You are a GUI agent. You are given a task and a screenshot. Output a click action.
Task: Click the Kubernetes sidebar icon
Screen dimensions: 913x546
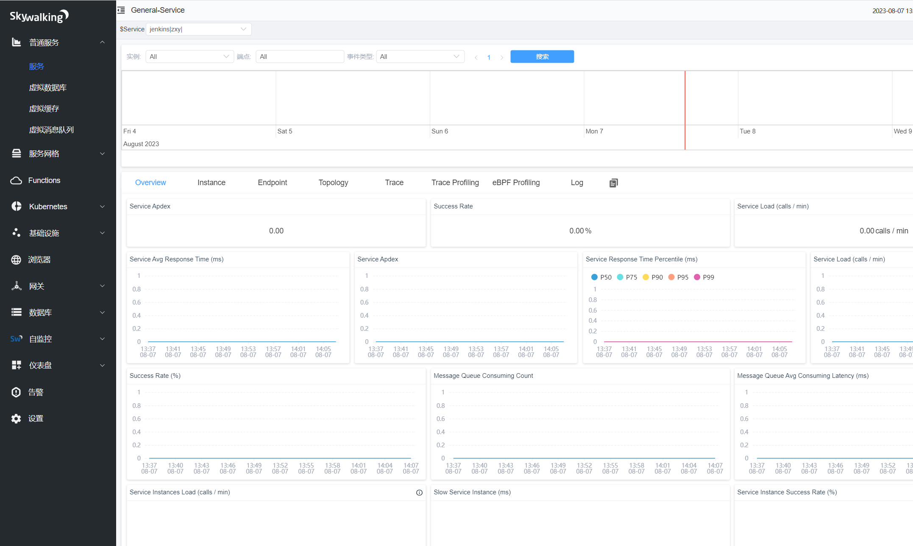click(16, 206)
